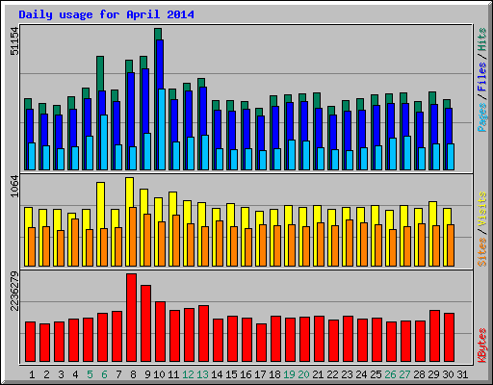Click day label 31 on the axis
This screenshot has height=385, width=493.
point(462,374)
